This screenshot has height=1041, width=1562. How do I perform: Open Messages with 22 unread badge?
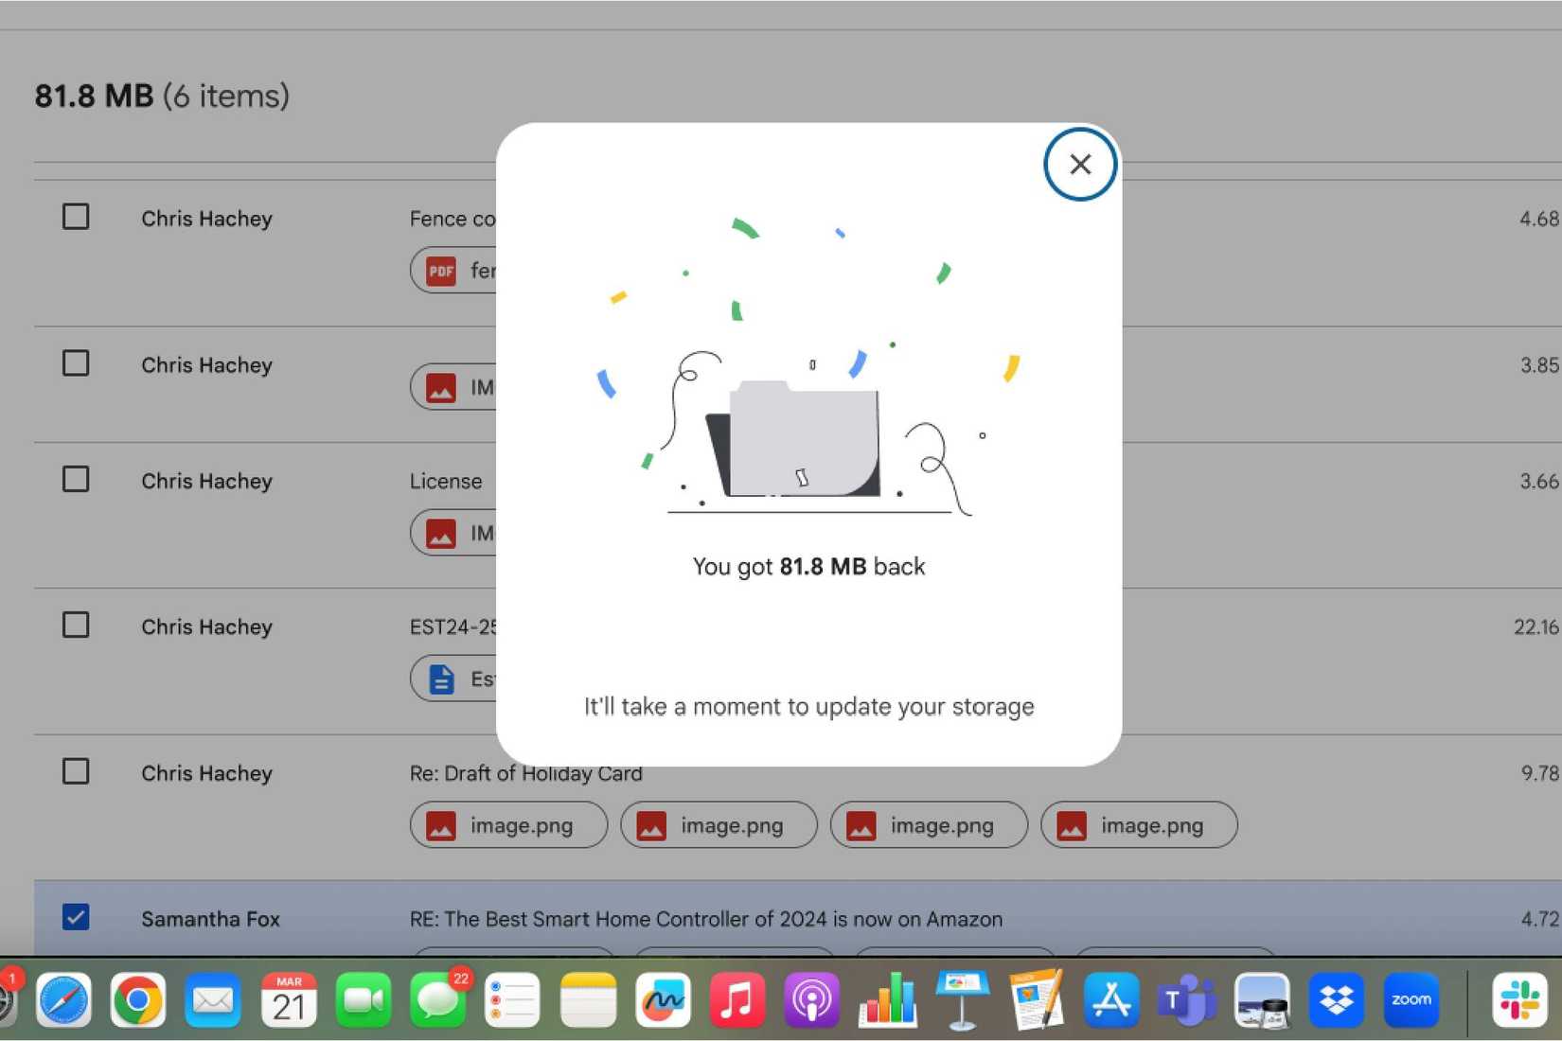pos(438,1000)
